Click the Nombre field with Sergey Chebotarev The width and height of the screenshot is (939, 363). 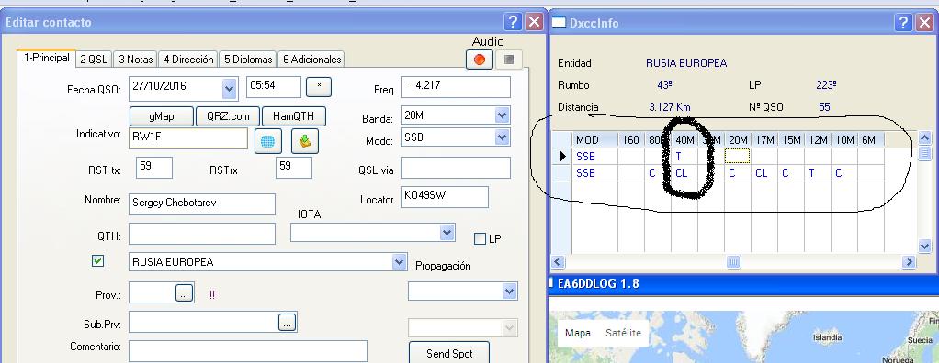coord(202,203)
